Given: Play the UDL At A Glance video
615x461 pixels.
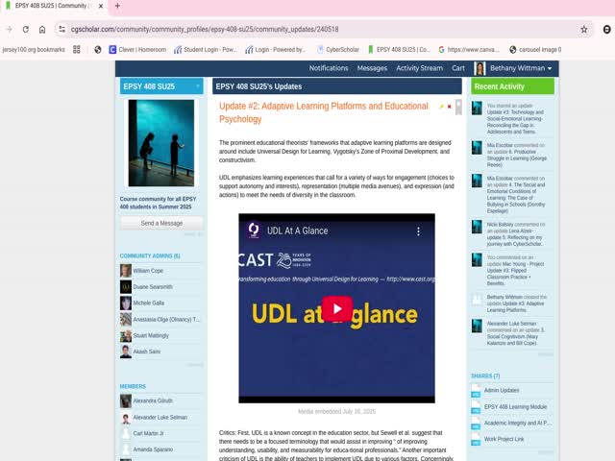Looking at the screenshot, I should point(336,308).
